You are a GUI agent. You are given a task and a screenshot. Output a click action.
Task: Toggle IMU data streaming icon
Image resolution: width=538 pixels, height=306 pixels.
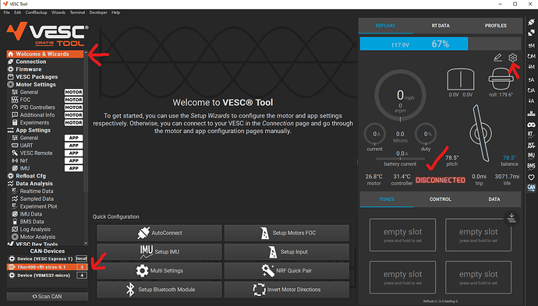coord(531,156)
